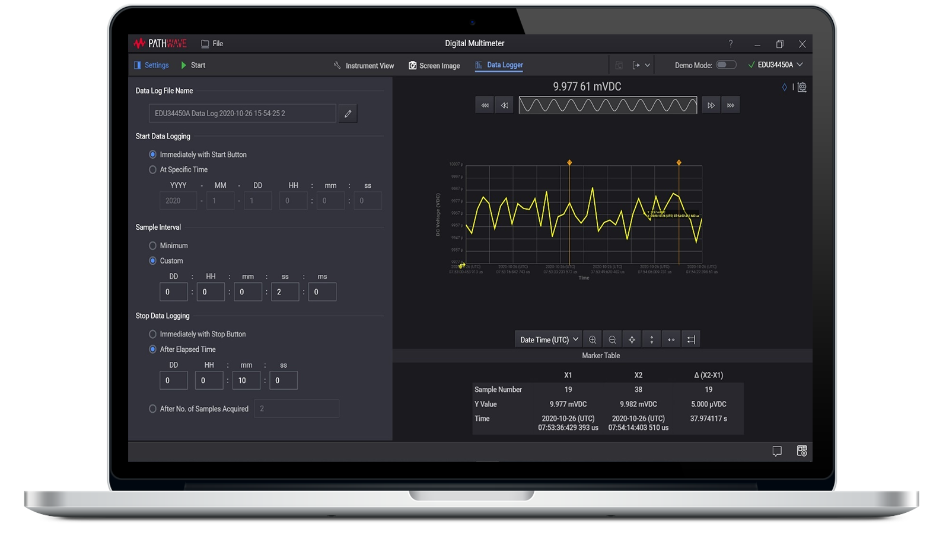Image resolution: width=949 pixels, height=533 pixels.
Task: Toggle Demo Mode off switch
Action: click(x=725, y=65)
